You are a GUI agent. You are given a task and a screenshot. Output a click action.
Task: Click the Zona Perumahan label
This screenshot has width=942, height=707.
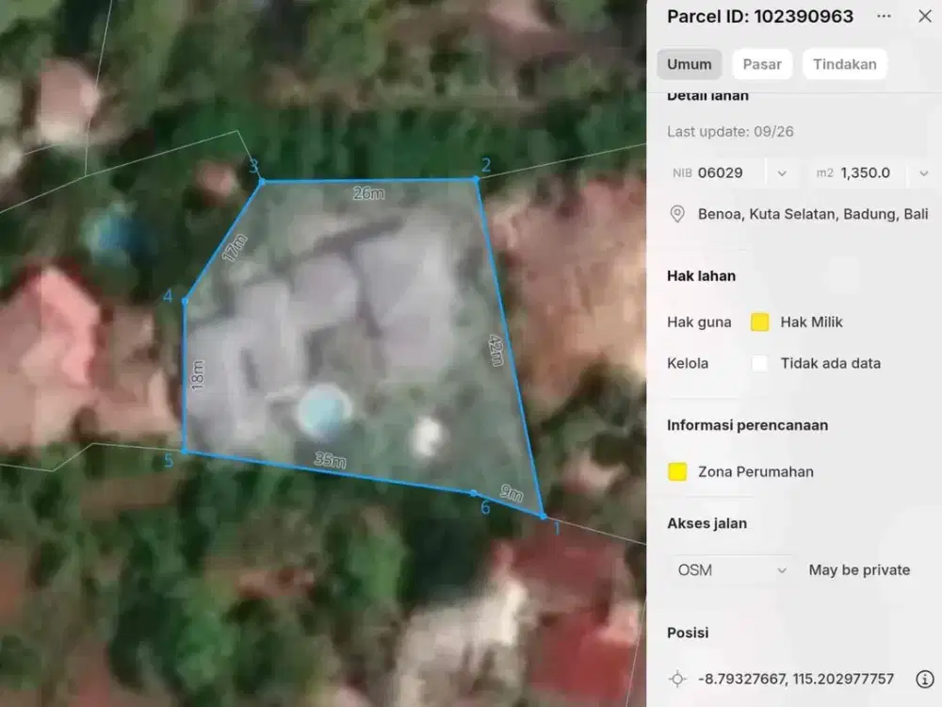tap(755, 472)
